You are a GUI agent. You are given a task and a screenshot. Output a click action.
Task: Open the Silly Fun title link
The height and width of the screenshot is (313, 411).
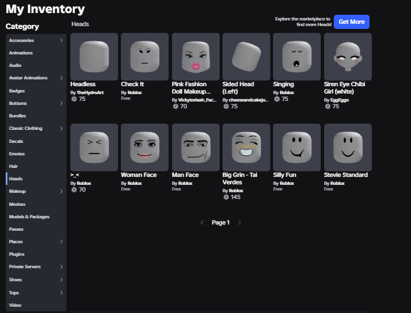click(284, 175)
